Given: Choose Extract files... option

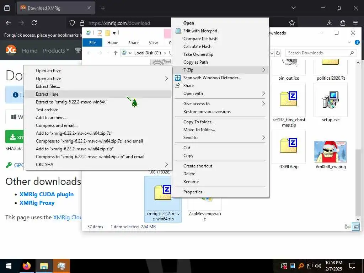Looking at the screenshot, I should [x=97, y=86].
